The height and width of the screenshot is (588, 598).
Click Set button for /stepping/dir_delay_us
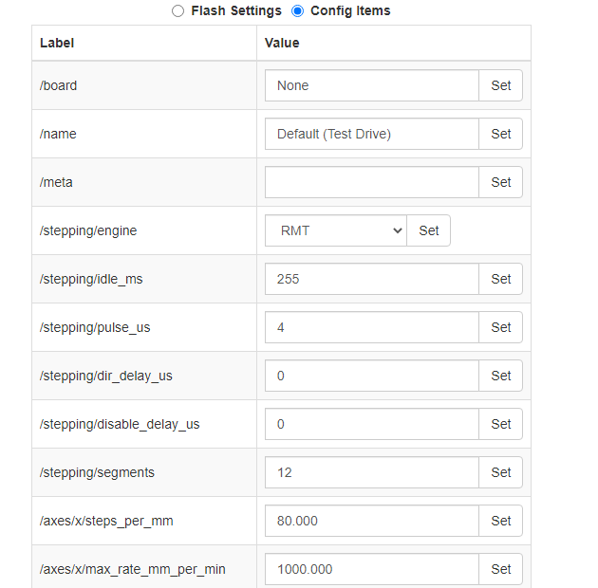pos(500,376)
